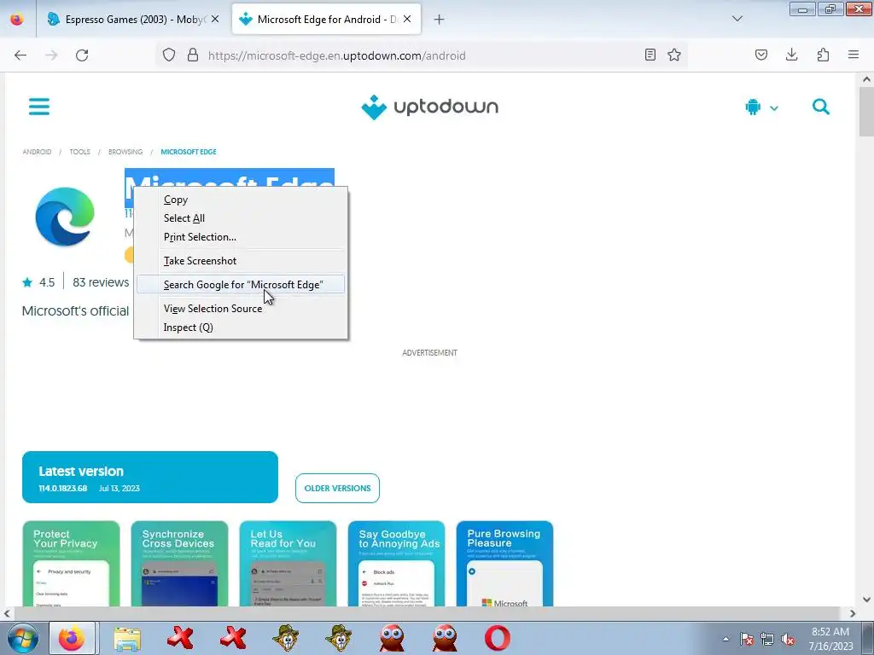
Task: Open the list all tabs chevron
Action: click(x=737, y=20)
